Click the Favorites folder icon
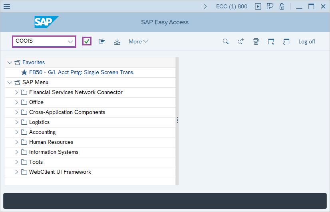The height and width of the screenshot is (212, 330). coord(17,62)
